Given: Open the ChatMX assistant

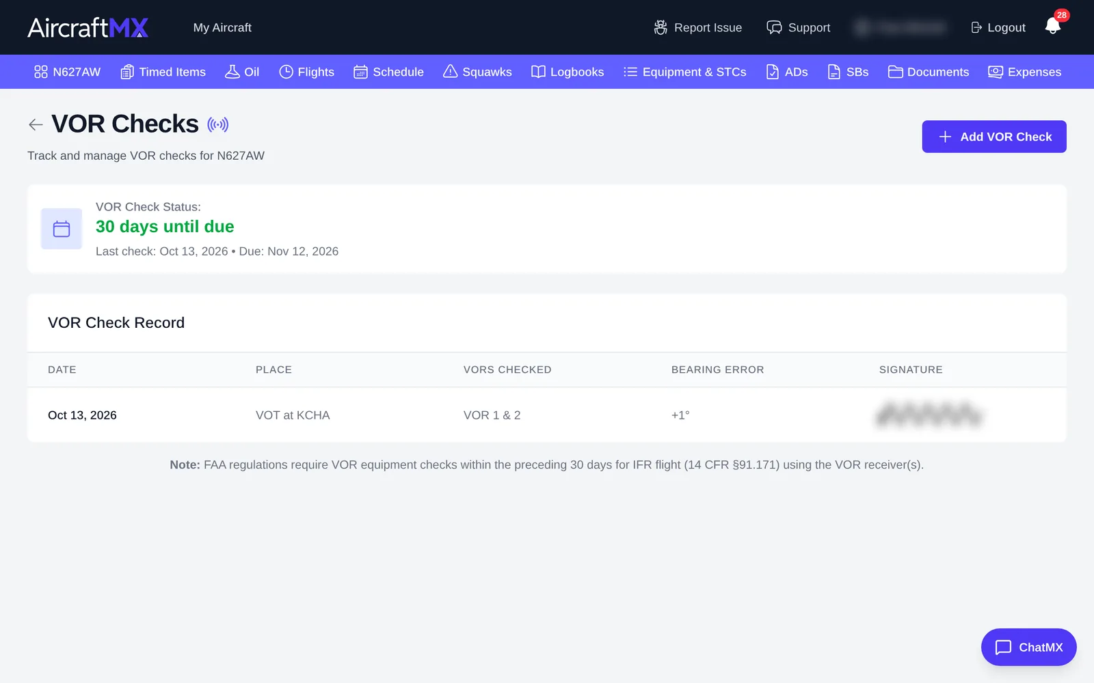Looking at the screenshot, I should point(1028,647).
